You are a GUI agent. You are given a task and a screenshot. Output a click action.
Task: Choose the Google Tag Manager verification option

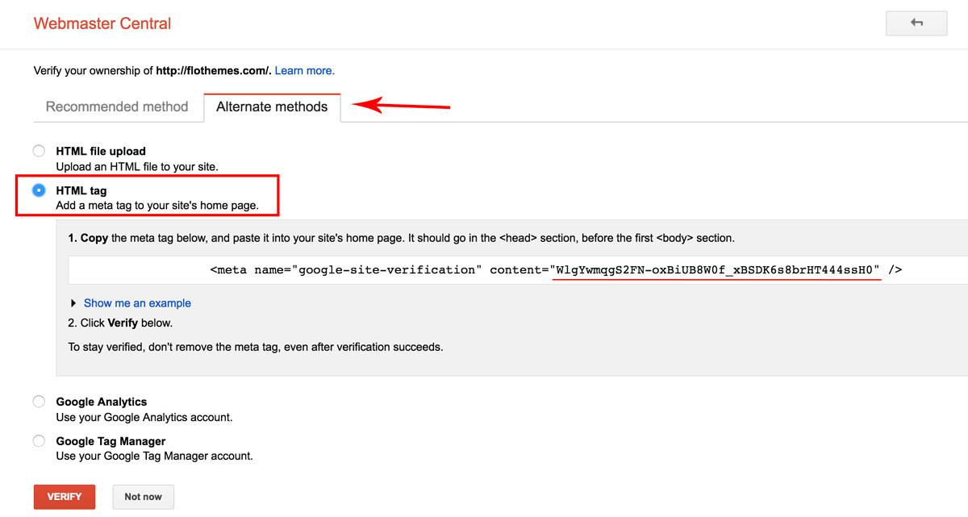pos(38,440)
